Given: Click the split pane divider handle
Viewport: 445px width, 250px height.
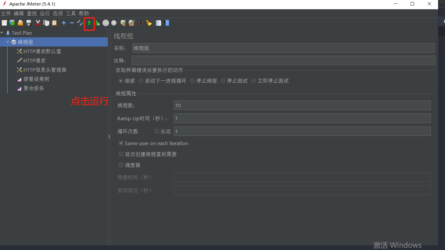Looking at the screenshot, I should (x=109, y=137).
